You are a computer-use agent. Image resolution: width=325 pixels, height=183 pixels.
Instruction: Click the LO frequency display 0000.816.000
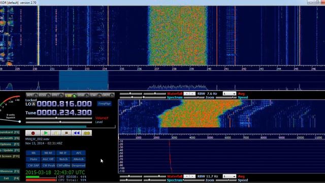coord(64,104)
